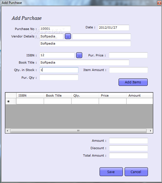
Task: Focus the bottom Amount total field
Action: coord(128,141)
